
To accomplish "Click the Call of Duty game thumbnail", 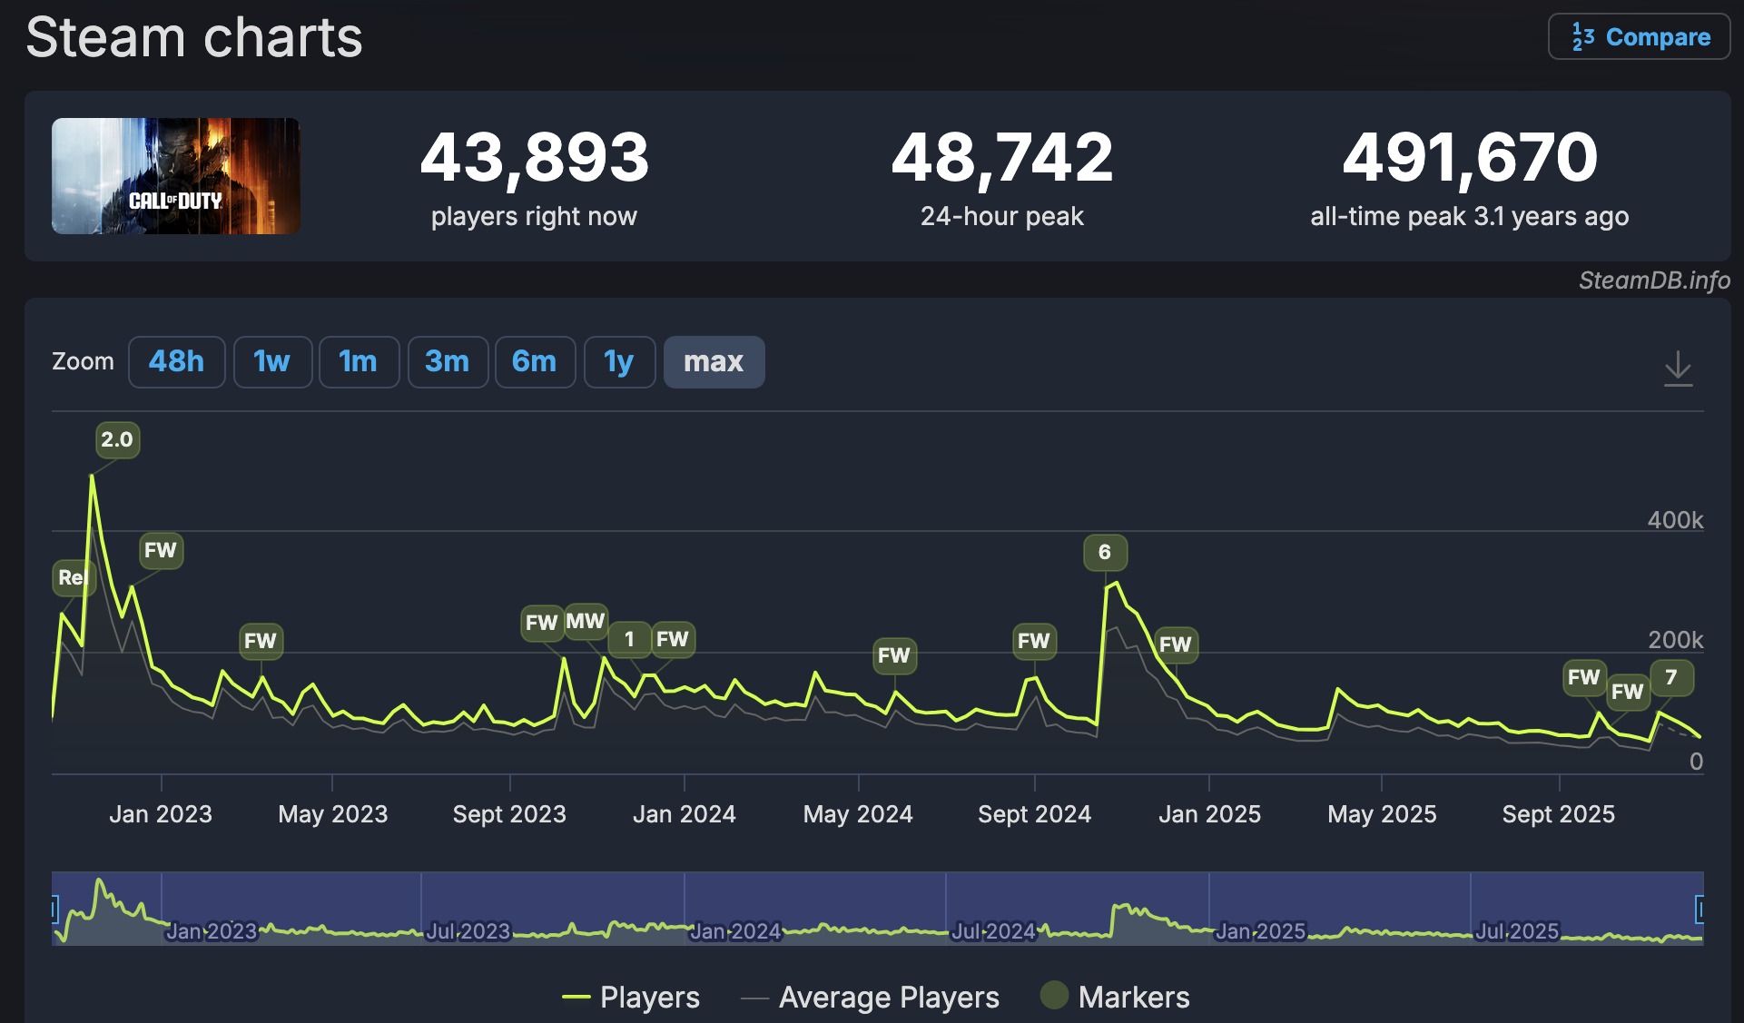I will tap(176, 176).
